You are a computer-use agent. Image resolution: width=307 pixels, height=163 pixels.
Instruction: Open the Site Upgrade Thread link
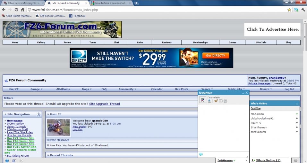tap(104, 104)
